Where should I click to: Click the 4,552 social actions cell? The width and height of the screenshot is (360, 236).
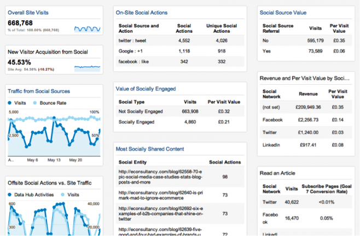click(x=184, y=40)
